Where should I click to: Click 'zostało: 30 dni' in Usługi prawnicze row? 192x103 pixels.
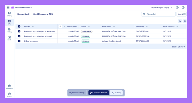click(73, 41)
